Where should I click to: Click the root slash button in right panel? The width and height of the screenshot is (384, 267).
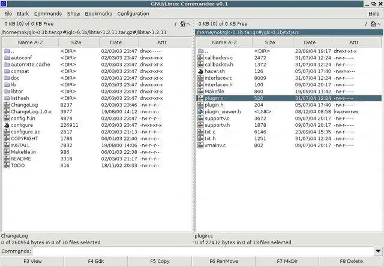[366, 24]
